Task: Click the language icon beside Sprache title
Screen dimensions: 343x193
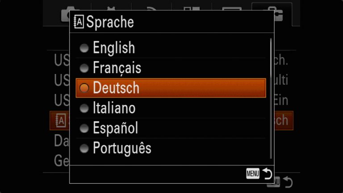Action: click(x=79, y=22)
